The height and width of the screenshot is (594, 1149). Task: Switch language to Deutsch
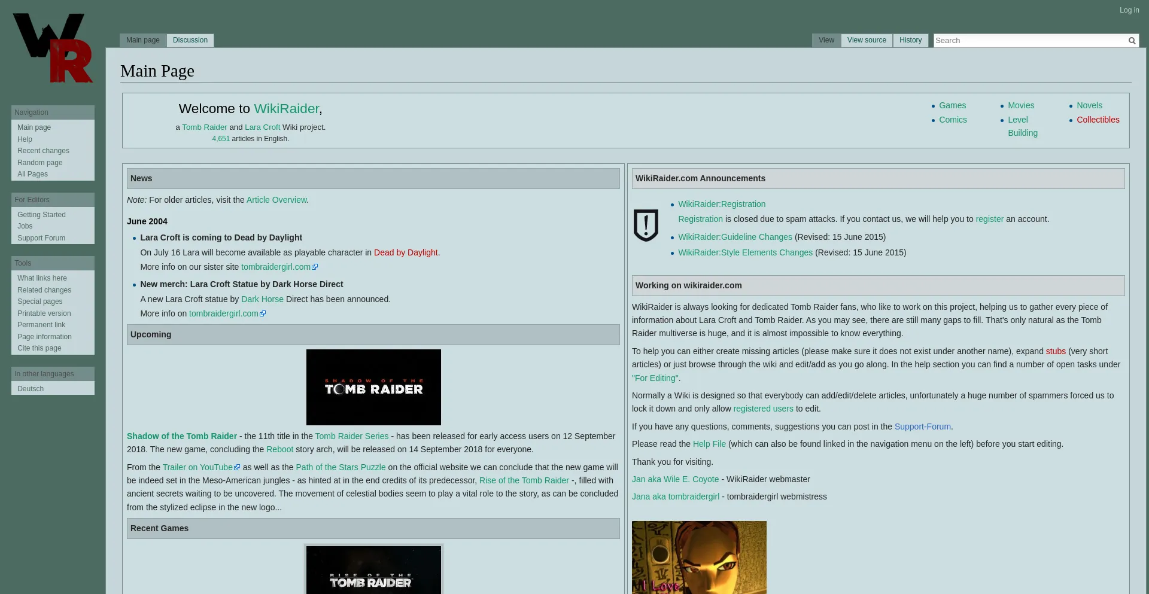tap(31, 389)
